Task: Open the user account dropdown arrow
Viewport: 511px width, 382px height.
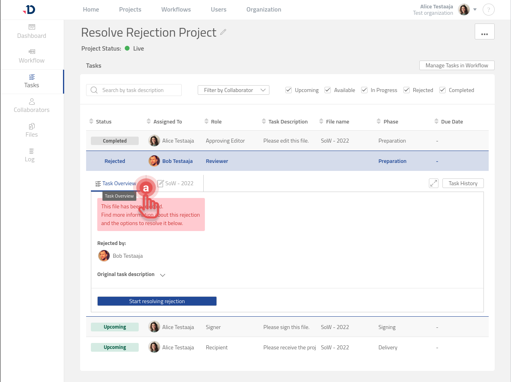Action: click(x=475, y=10)
